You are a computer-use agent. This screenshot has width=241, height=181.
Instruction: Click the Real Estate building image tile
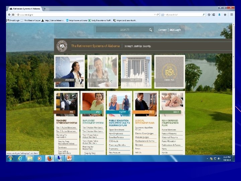coord(136,72)
